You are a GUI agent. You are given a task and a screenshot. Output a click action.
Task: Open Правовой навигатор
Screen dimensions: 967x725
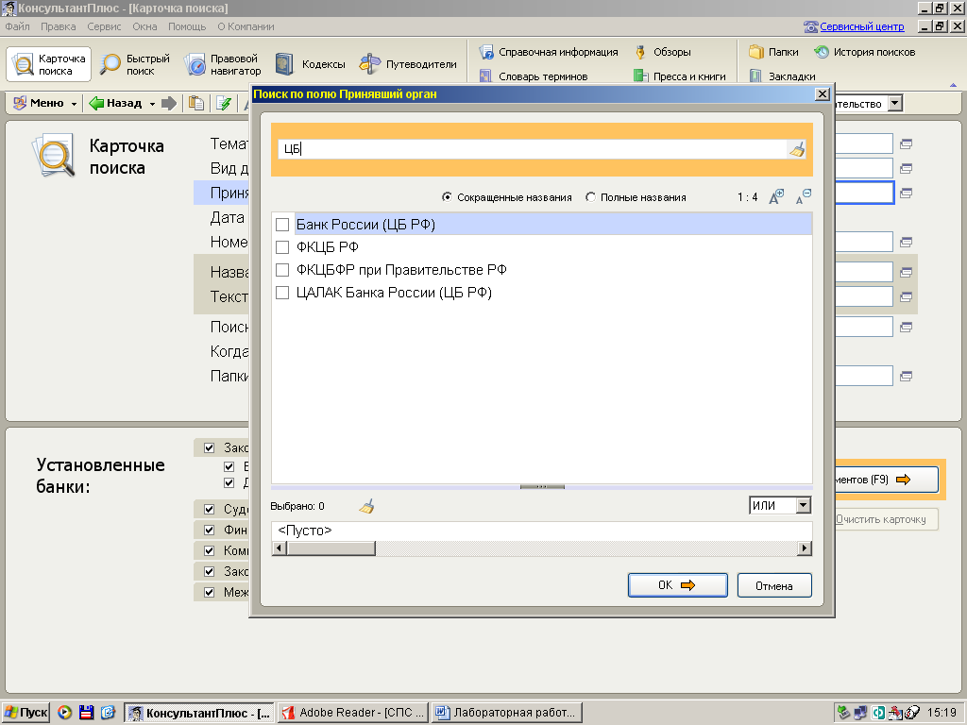tap(223, 64)
